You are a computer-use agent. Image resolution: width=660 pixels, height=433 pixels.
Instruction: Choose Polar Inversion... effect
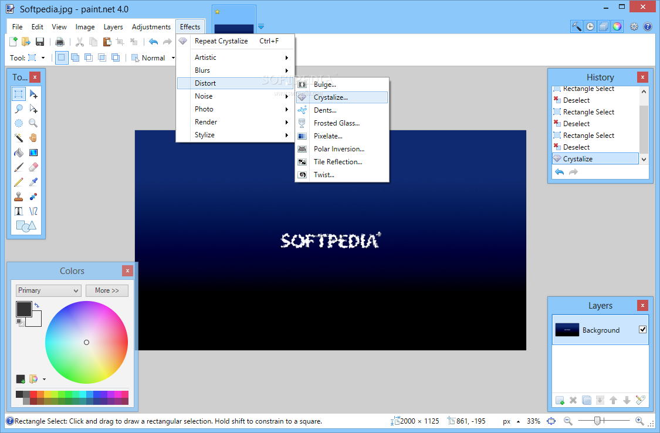click(x=342, y=149)
